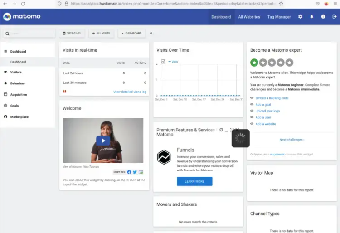340x233 pixels.
Task: Click the Funnels heading
Action: [x=185, y=150]
